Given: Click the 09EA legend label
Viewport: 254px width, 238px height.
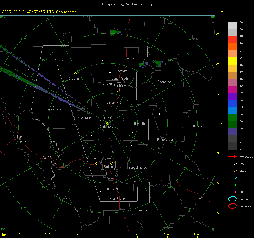Looking at the screenshot, I should 243,164.
